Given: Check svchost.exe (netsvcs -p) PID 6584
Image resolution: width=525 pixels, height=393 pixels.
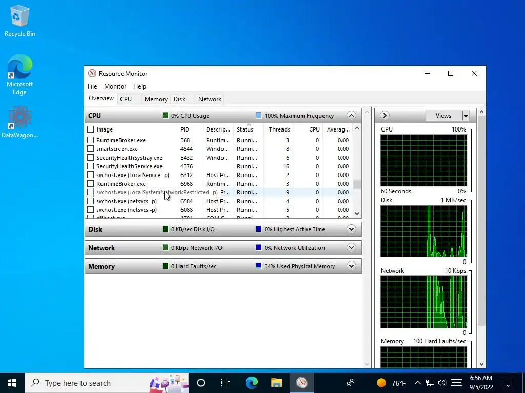Looking at the screenshot, I should point(90,201).
